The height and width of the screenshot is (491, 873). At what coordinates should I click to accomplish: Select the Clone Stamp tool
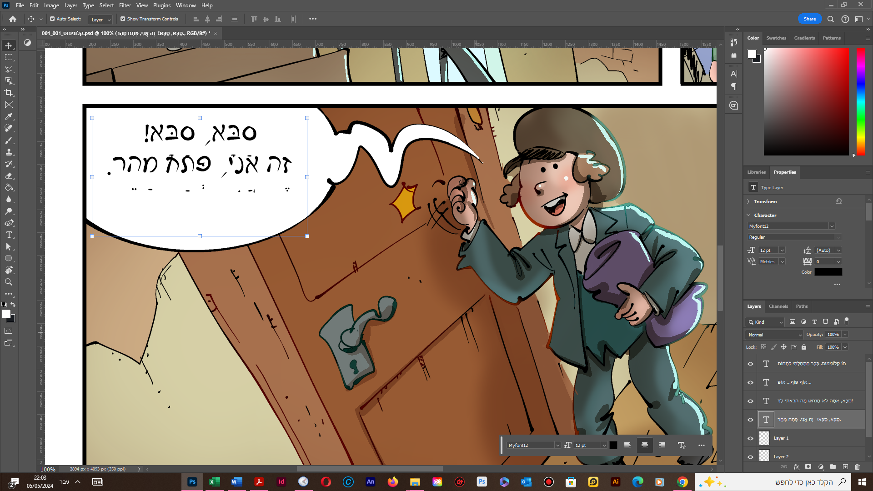coord(9,152)
